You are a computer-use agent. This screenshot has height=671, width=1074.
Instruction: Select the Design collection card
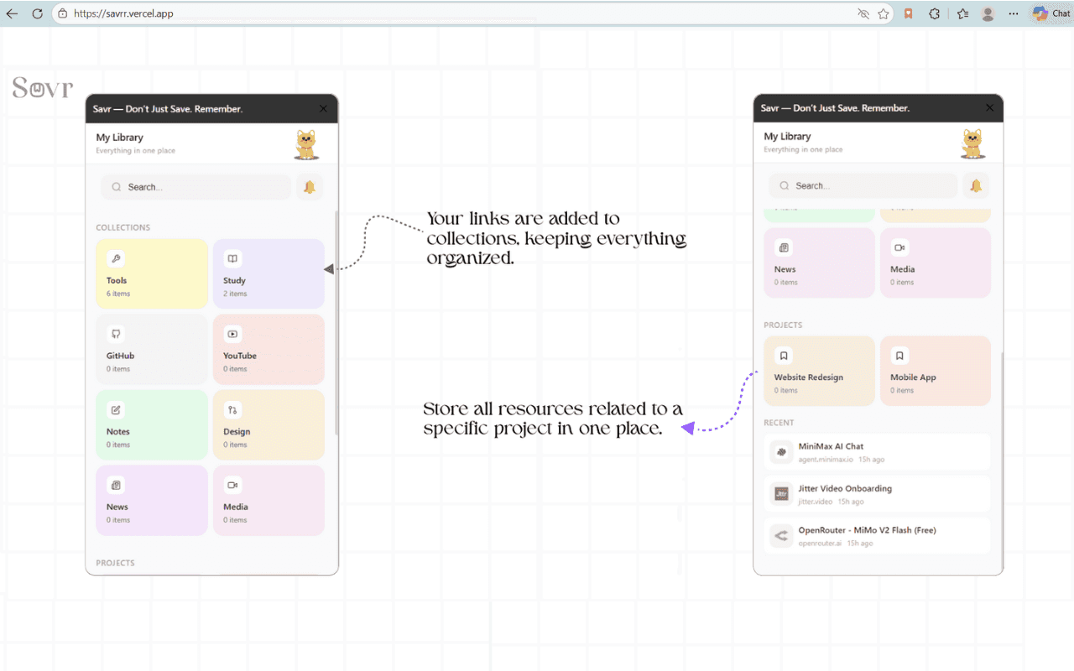tap(268, 424)
